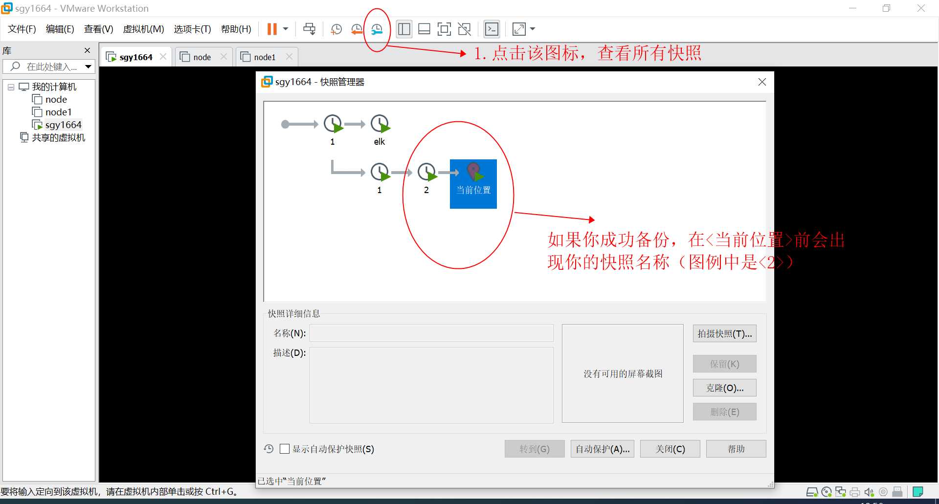Open the stretch display dropdown arrow
This screenshot has width=939, height=504.
tap(533, 29)
